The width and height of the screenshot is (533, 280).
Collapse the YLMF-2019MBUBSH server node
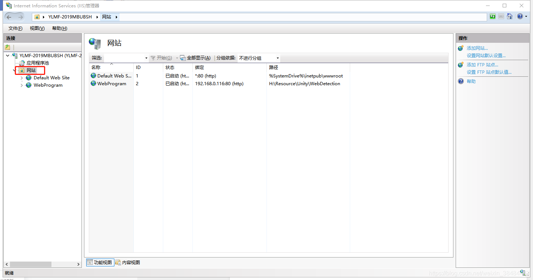click(8, 56)
